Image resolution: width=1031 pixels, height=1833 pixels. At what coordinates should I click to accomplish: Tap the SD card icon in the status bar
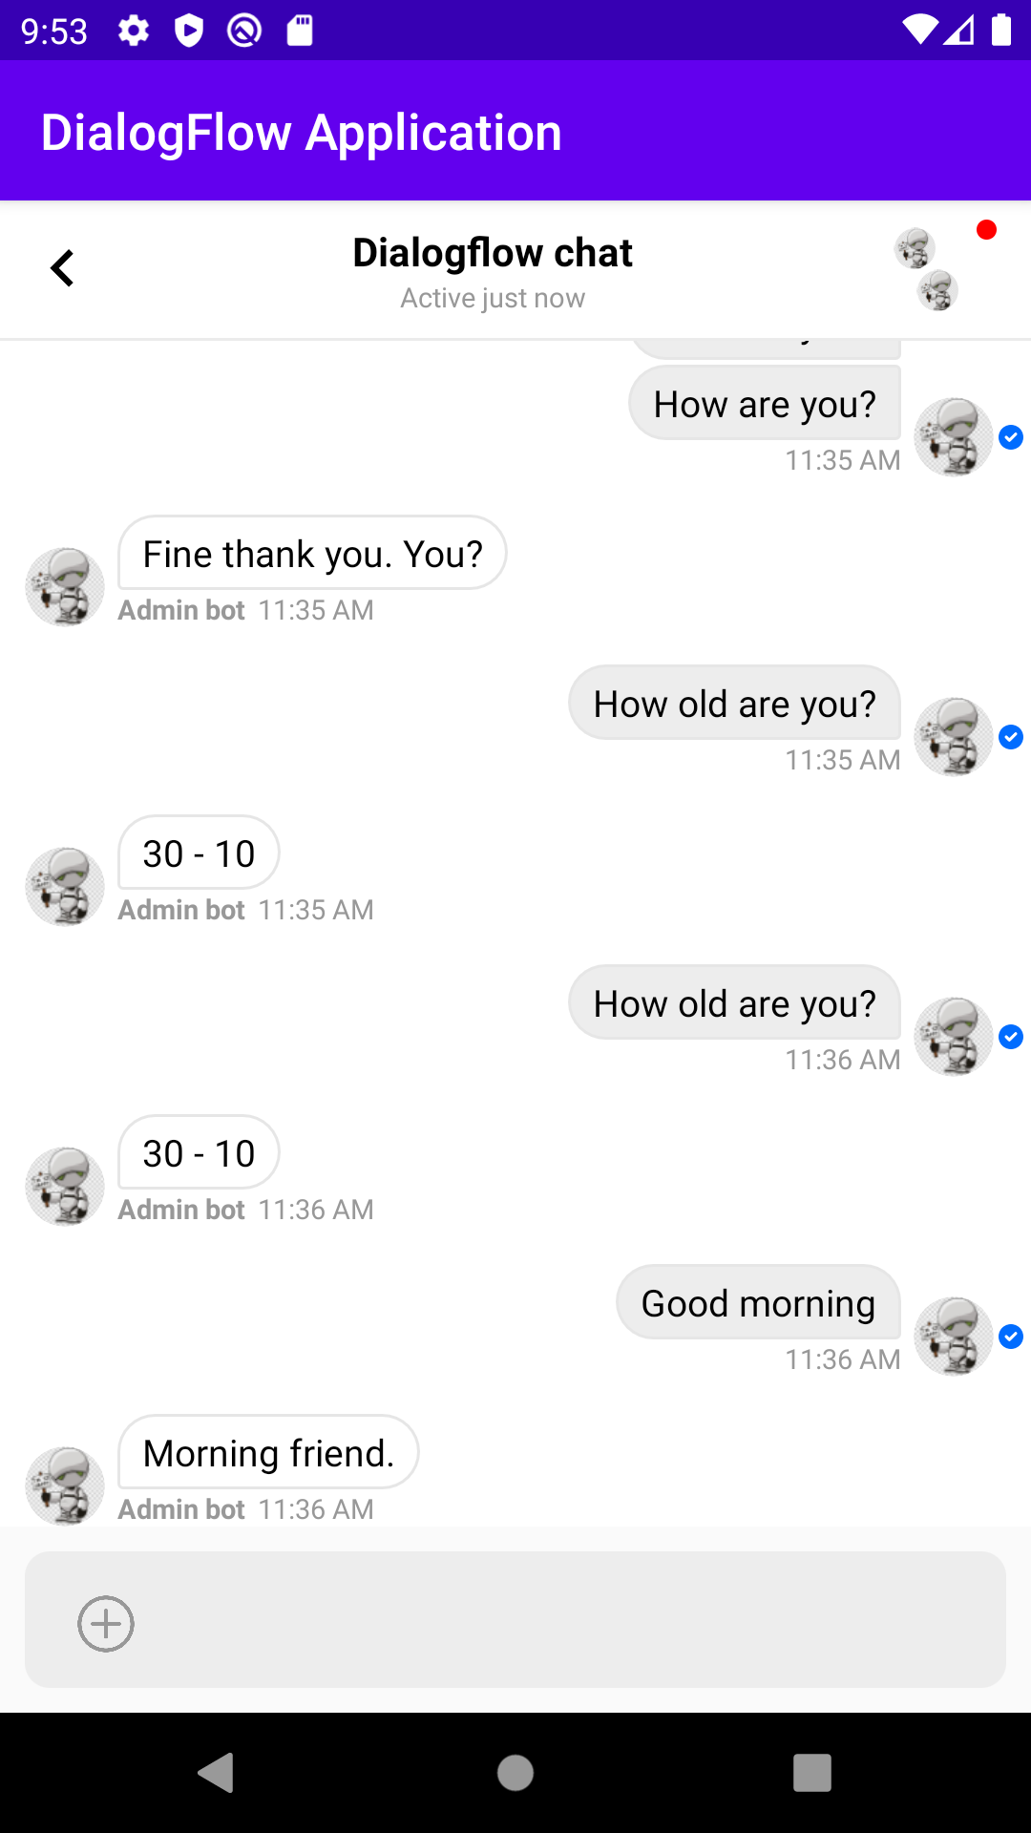tap(297, 30)
